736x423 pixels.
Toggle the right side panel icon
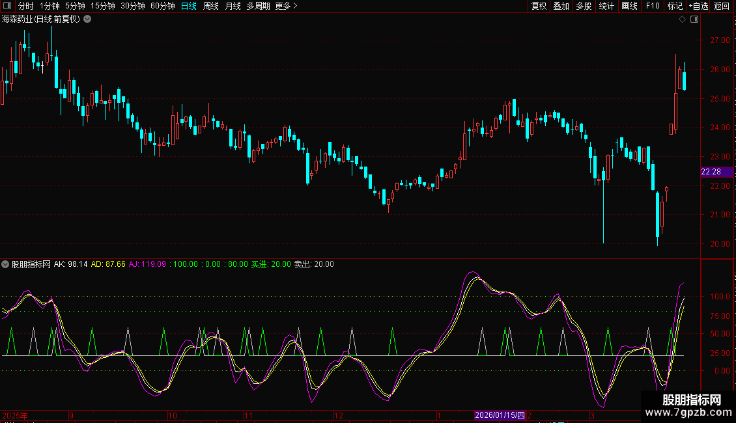tap(694, 20)
